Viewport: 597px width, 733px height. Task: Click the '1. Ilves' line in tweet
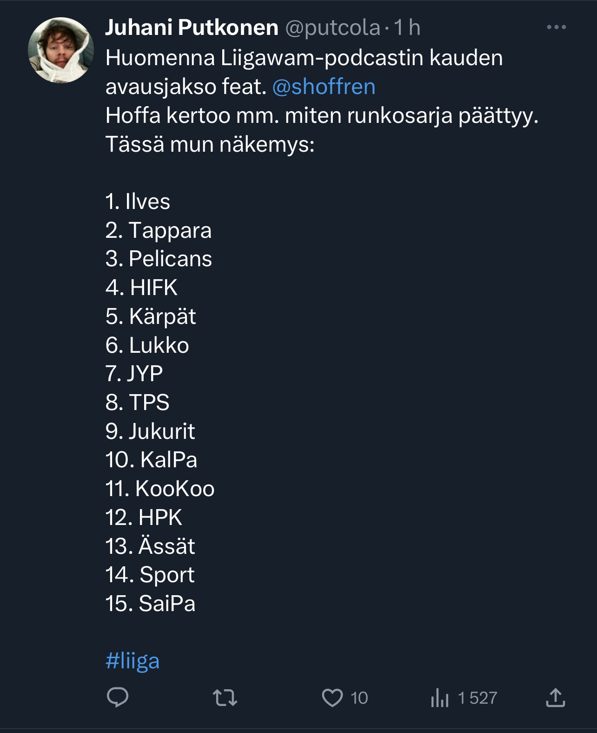138,202
